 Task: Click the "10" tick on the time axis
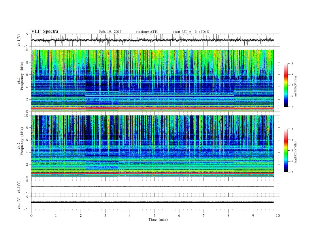click(278, 216)
